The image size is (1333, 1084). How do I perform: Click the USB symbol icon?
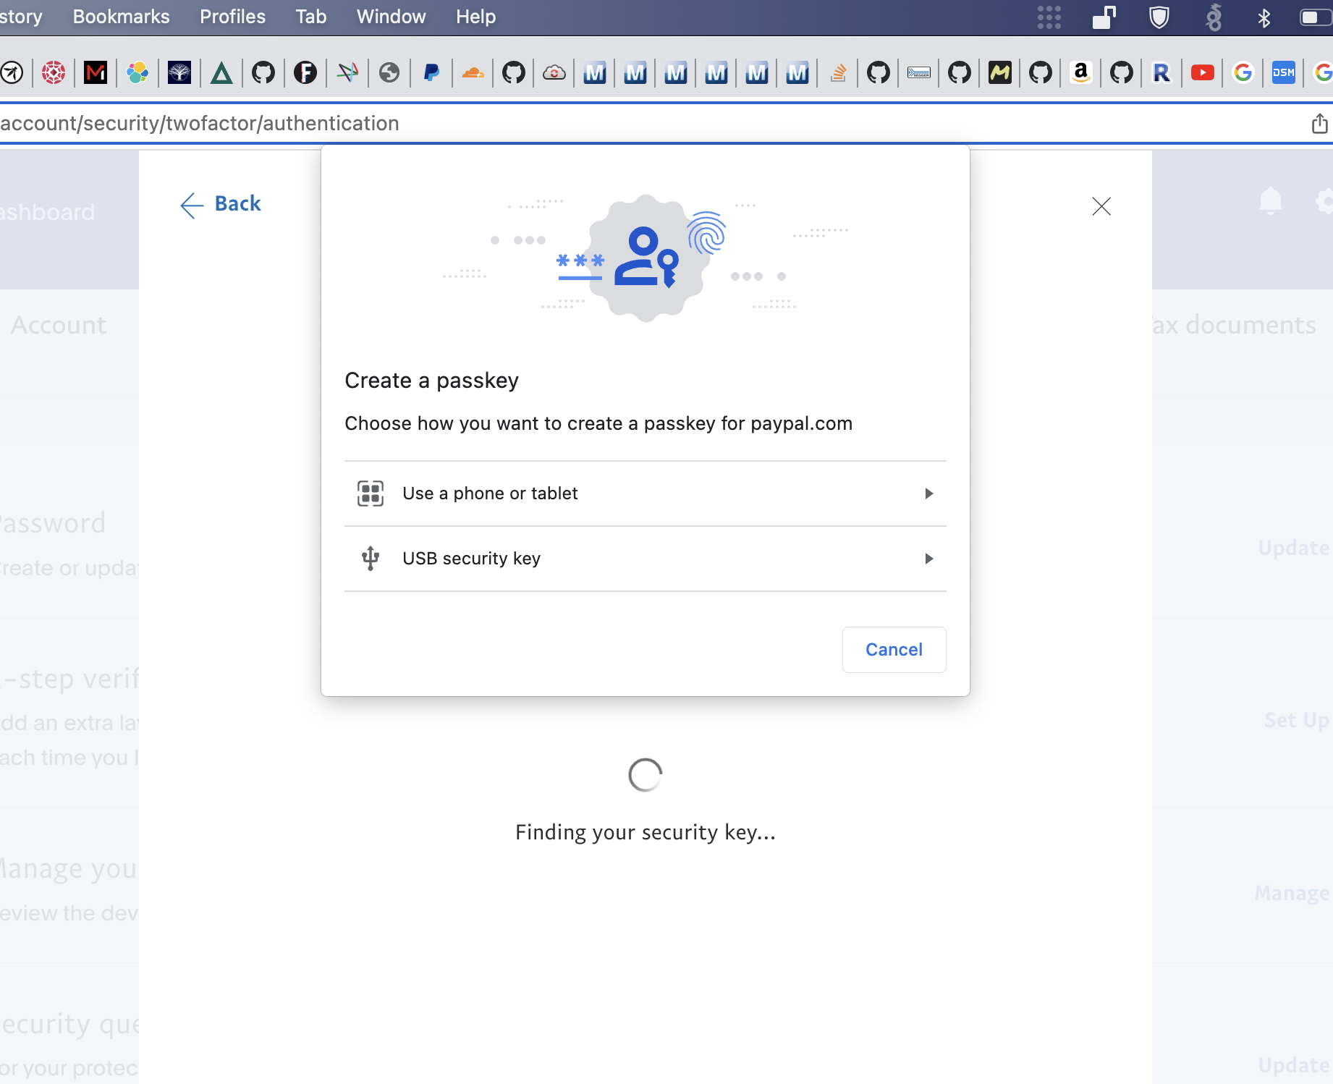tap(371, 559)
